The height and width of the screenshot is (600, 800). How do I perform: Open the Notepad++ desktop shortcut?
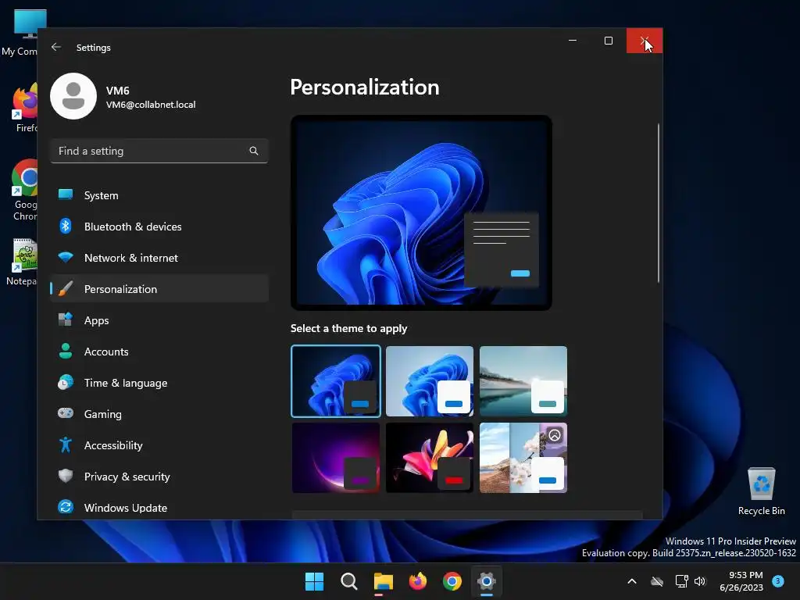(21, 261)
